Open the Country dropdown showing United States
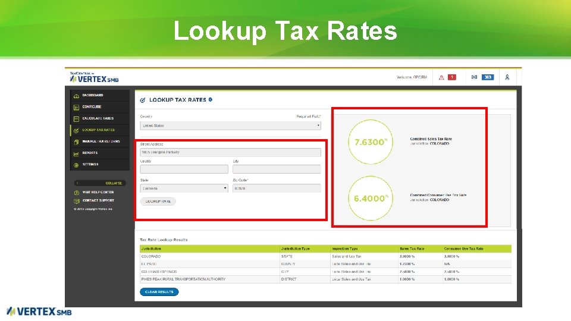The image size is (571, 321). [x=231, y=125]
